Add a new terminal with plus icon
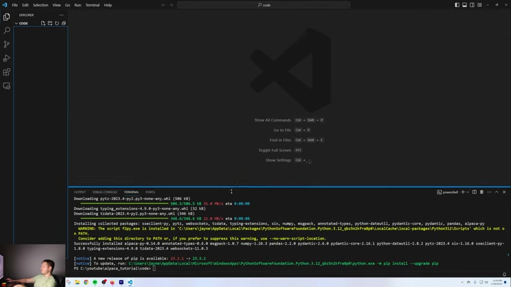The width and height of the screenshot is (511, 287). [463, 192]
